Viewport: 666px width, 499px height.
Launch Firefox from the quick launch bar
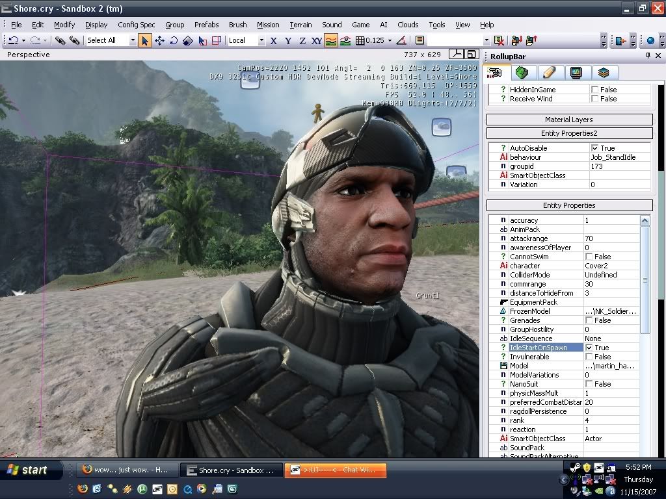click(x=83, y=489)
